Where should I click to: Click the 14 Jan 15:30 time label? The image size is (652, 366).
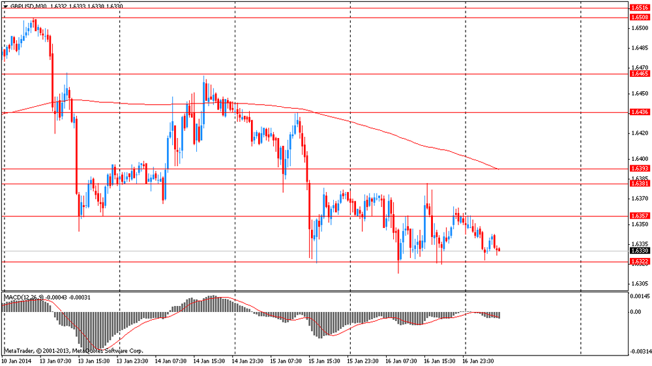pos(209,361)
